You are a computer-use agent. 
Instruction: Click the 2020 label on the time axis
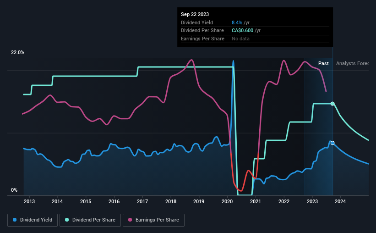(228, 201)
